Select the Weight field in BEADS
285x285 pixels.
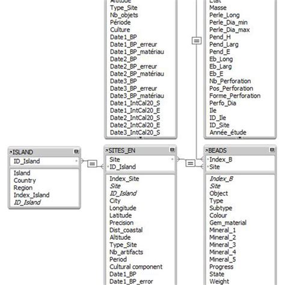219,281
